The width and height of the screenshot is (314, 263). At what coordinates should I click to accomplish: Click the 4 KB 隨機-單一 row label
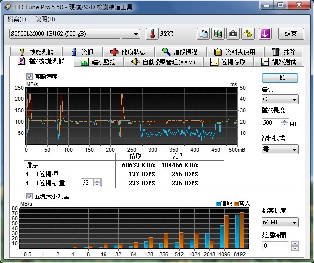(x=45, y=174)
